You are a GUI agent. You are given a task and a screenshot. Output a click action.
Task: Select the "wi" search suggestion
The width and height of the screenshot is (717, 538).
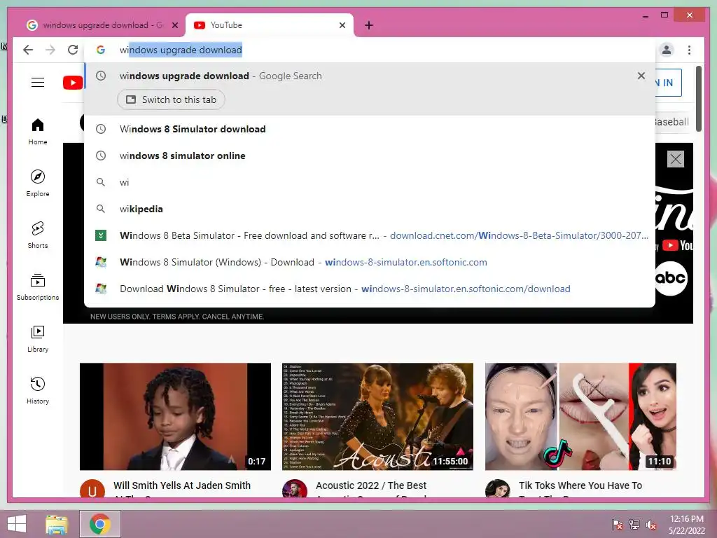[370, 183]
